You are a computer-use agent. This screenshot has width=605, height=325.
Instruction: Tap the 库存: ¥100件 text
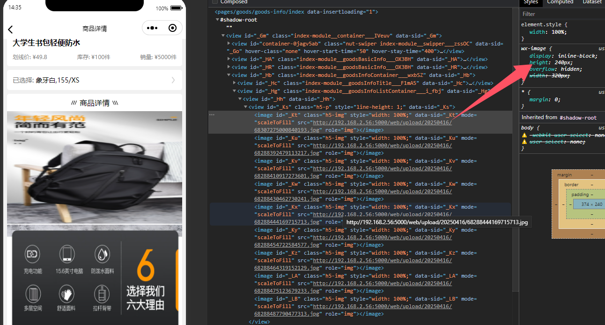pos(94,57)
